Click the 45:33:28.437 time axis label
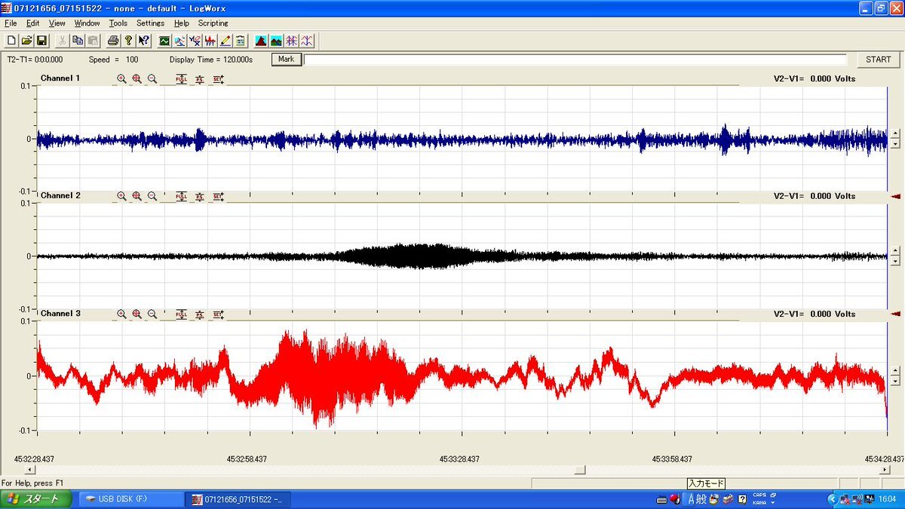This screenshot has width=905, height=509. 459,458
